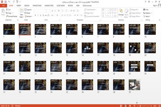Open the font name combo box
161x107 pixels.
[40, 11]
